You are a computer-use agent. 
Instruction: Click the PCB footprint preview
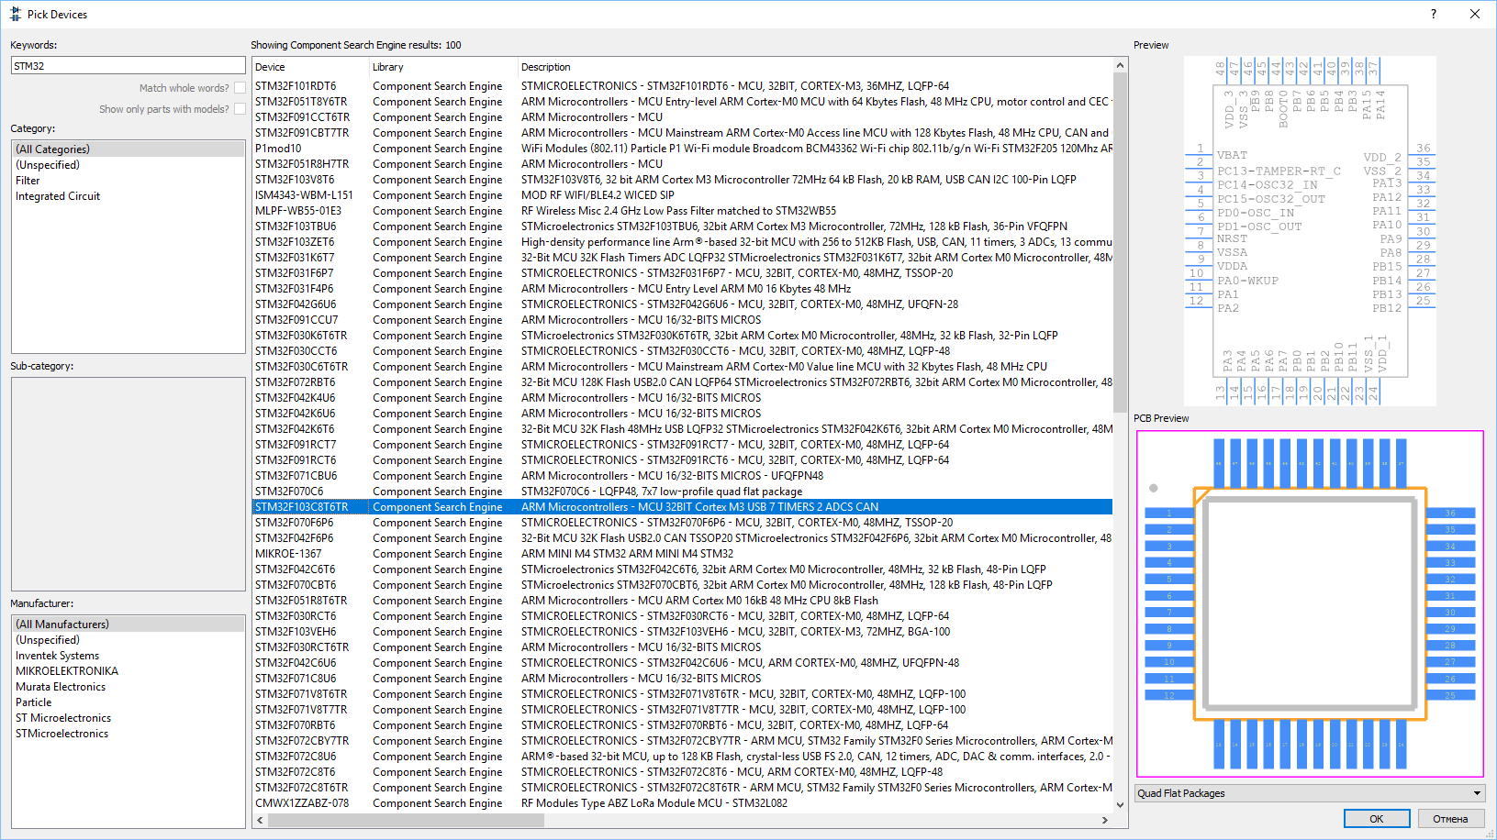pyautogui.click(x=1310, y=604)
